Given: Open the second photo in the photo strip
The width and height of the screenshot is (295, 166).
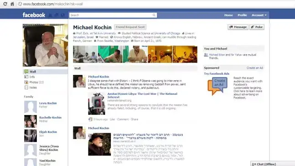Looking at the screenshot, I should pyautogui.click(x=110, y=54).
